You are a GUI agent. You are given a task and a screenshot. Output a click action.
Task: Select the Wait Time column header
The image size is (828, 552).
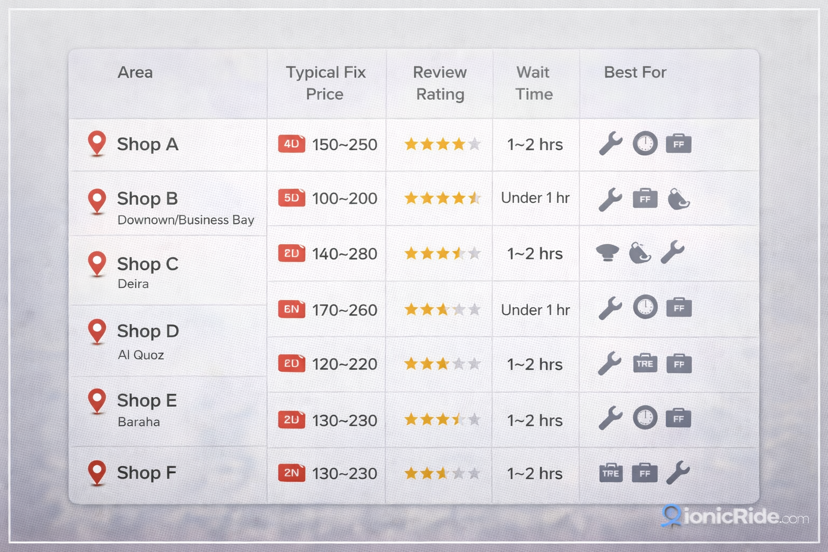point(534,83)
